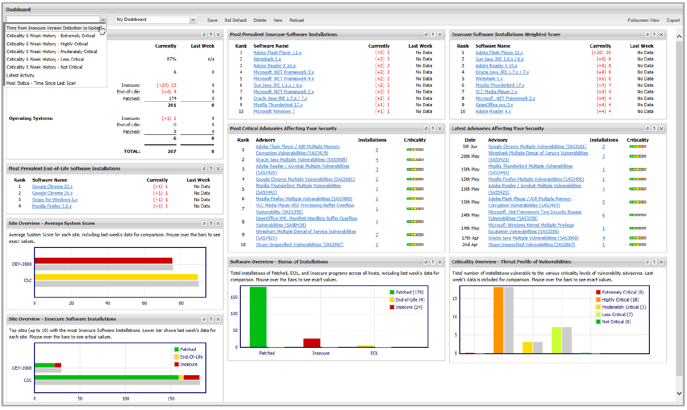Refresh the Site Overview Insecure Software Installations widget
The width and height of the screenshot is (687, 410).
tap(204, 319)
